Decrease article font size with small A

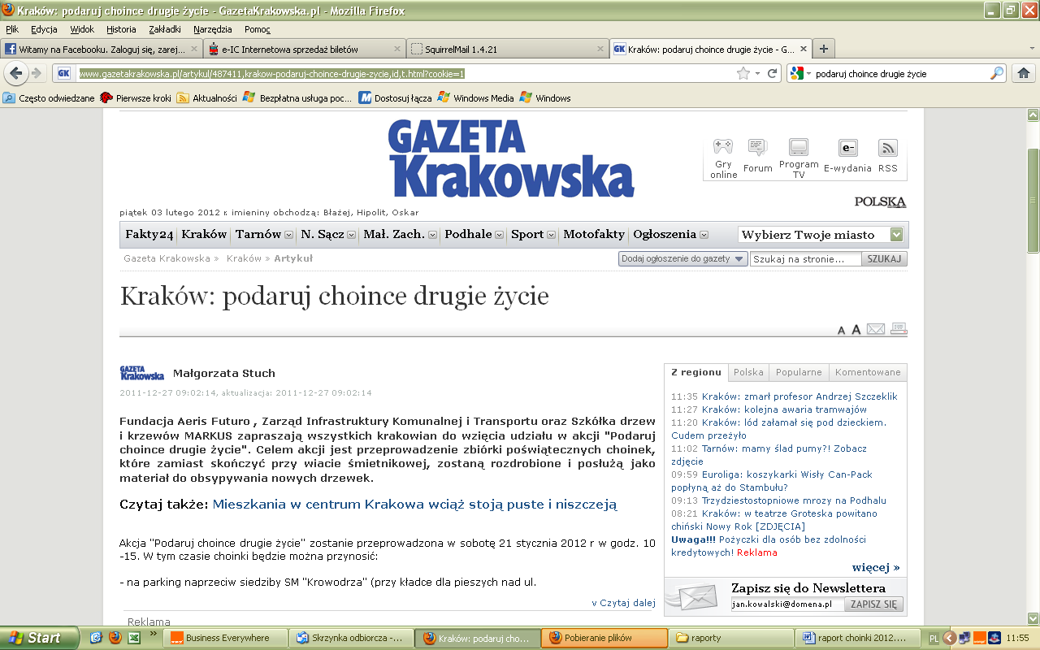842,330
